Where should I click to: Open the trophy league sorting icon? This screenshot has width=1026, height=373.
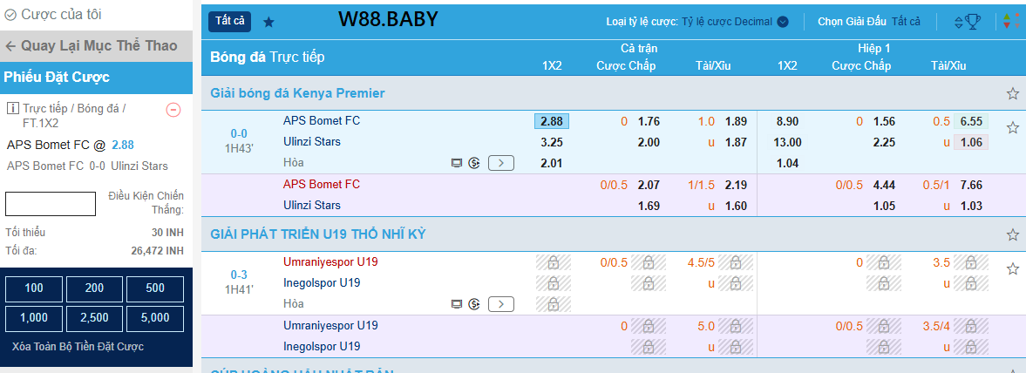tap(966, 22)
